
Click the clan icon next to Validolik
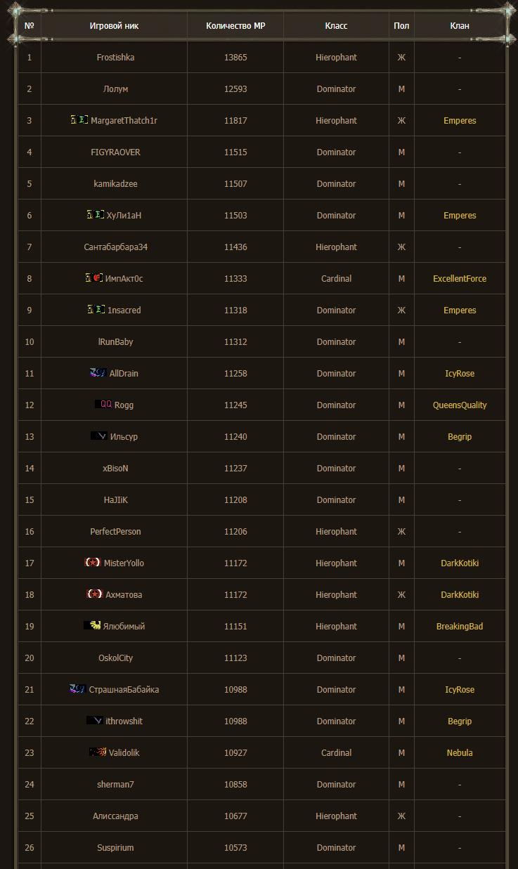98,752
